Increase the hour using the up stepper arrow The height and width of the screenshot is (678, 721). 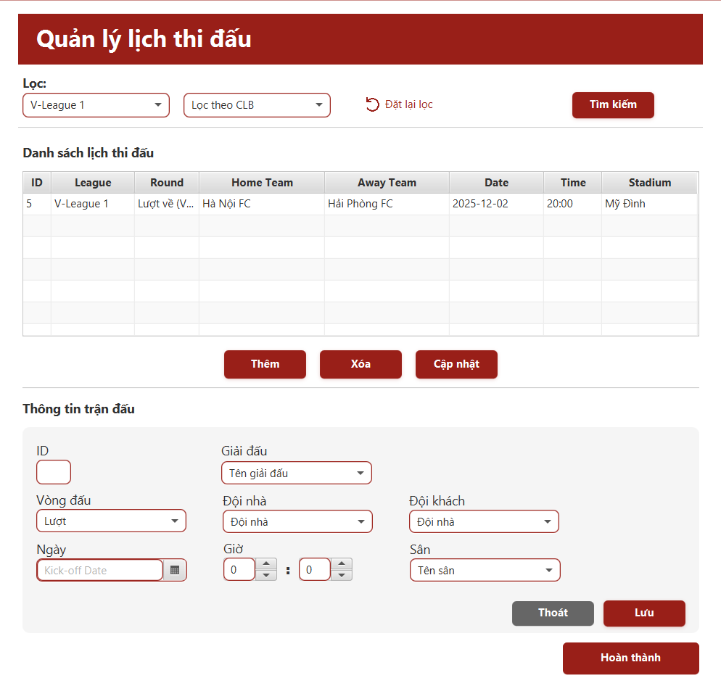(x=266, y=565)
